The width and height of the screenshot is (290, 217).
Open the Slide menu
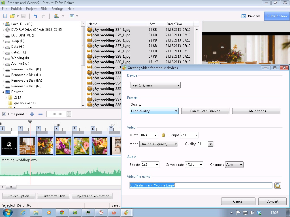click(x=44, y=9)
